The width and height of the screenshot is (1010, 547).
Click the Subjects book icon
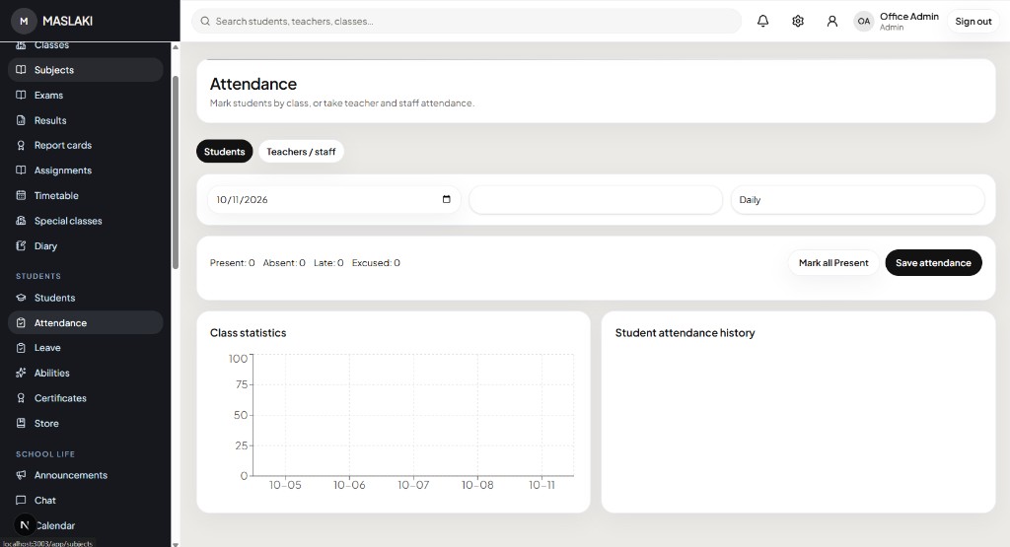pyautogui.click(x=22, y=70)
